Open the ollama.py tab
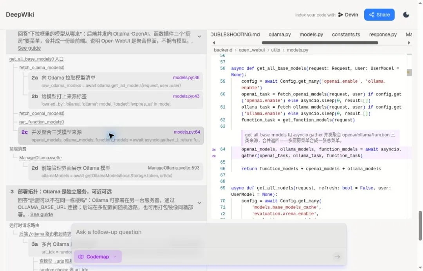Screen dimensions: 423x271 280,34
